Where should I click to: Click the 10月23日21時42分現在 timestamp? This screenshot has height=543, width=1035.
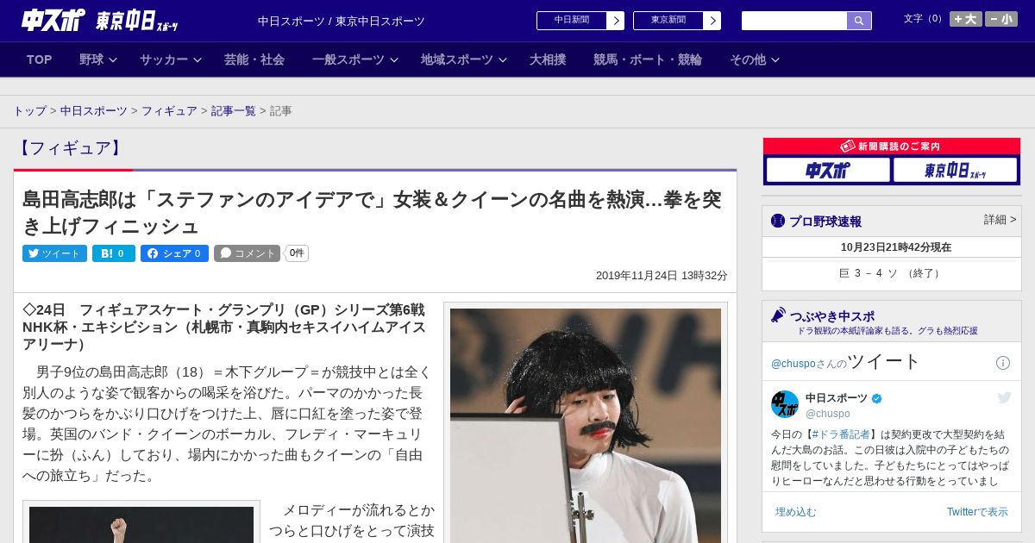(896, 247)
